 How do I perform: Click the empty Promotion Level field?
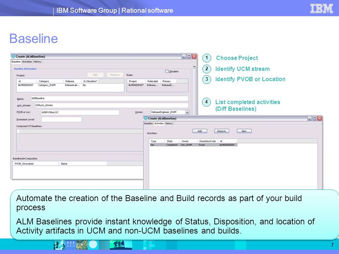point(61,120)
